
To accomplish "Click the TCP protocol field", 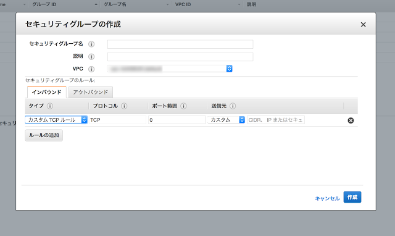I will (117, 120).
